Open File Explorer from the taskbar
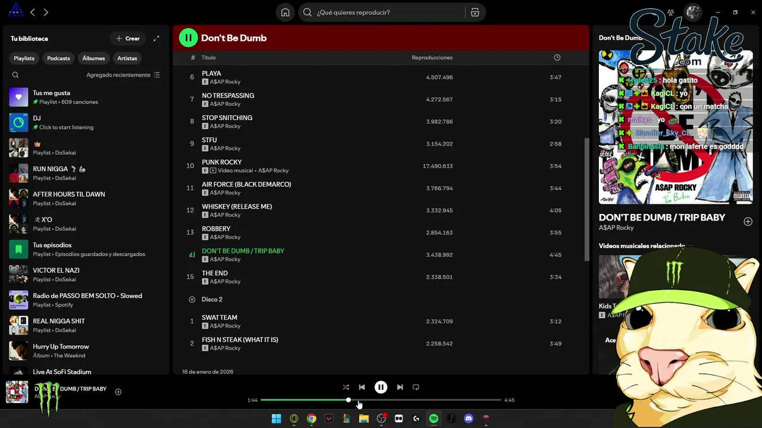The image size is (762, 428). tap(364, 418)
